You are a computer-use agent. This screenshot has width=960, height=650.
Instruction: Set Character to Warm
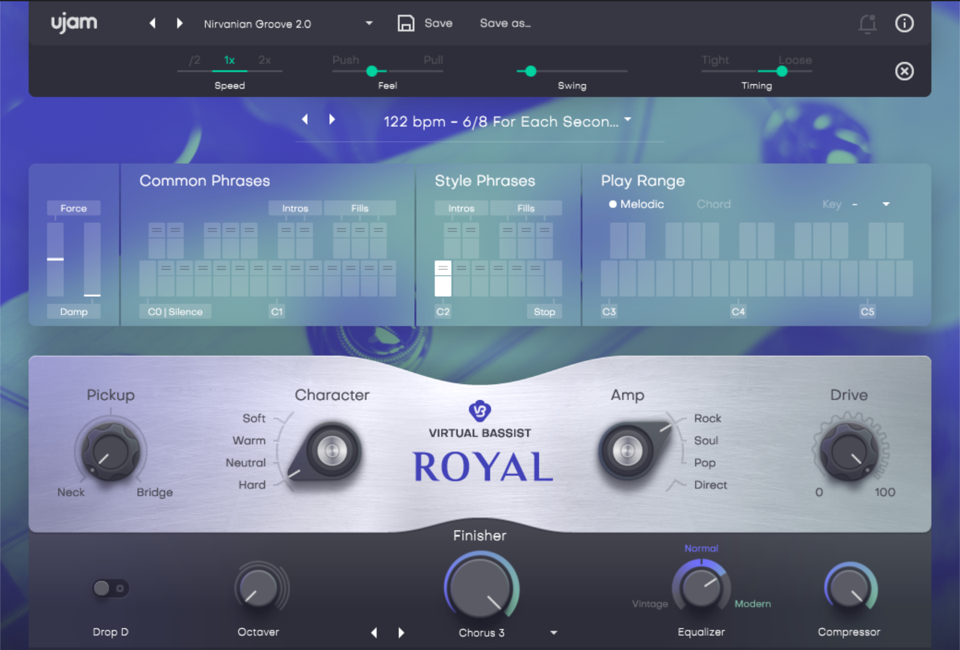(x=249, y=441)
